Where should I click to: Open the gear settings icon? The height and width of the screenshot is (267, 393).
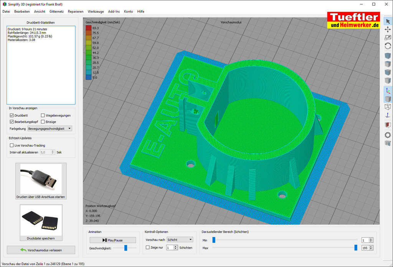pyautogui.click(x=388, y=135)
